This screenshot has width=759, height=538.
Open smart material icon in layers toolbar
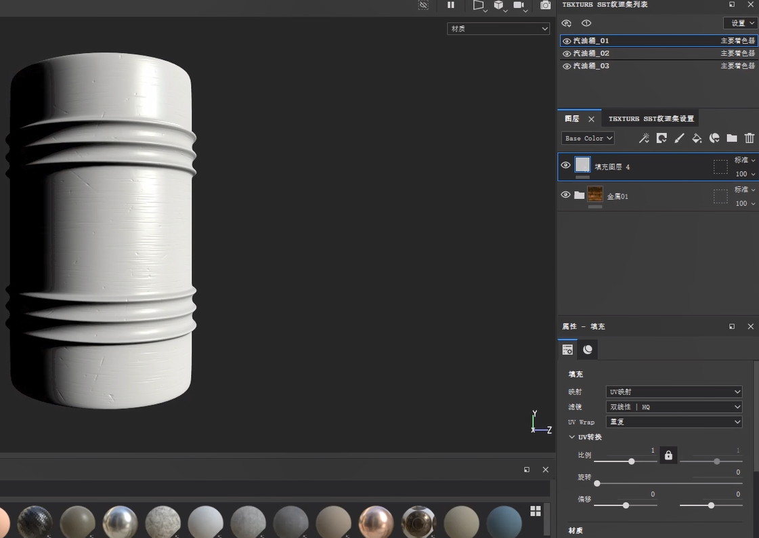pyautogui.click(x=714, y=138)
